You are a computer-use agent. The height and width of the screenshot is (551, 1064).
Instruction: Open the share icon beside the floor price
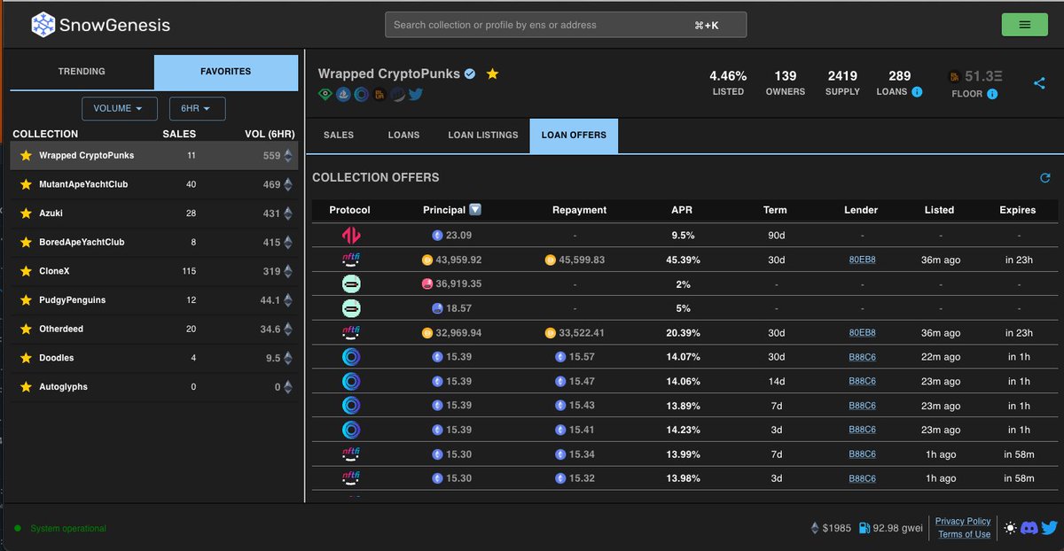(1040, 83)
